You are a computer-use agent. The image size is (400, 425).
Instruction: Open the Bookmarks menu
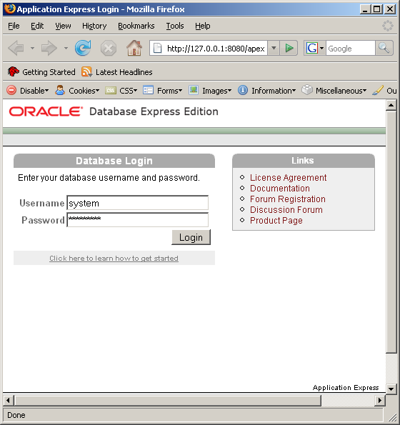tap(136, 26)
